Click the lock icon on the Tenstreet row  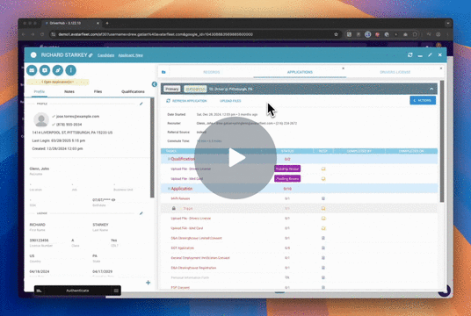(x=174, y=208)
